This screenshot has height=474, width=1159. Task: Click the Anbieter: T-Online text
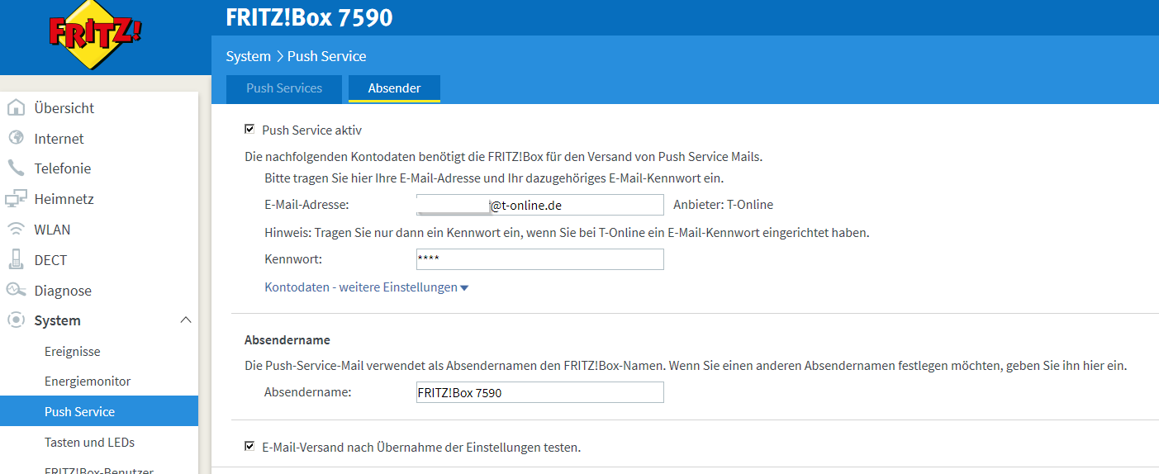(724, 205)
